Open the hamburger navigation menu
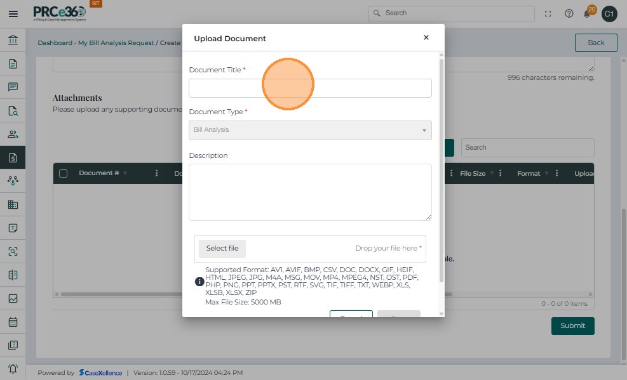This screenshot has height=380, width=627. [13, 13]
